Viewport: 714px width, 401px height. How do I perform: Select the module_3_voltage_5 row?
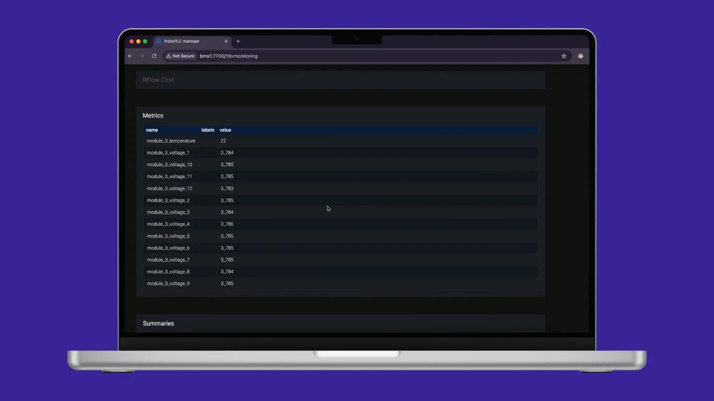click(x=168, y=236)
